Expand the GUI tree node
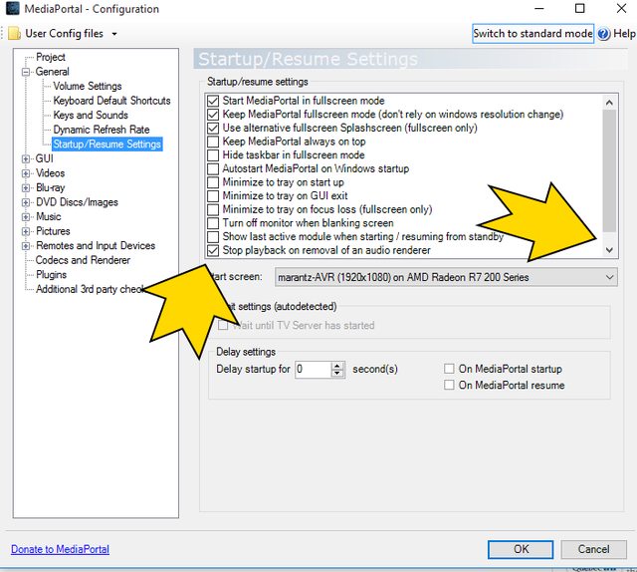This screenshot has height=572, width=637. click(25, 158)
